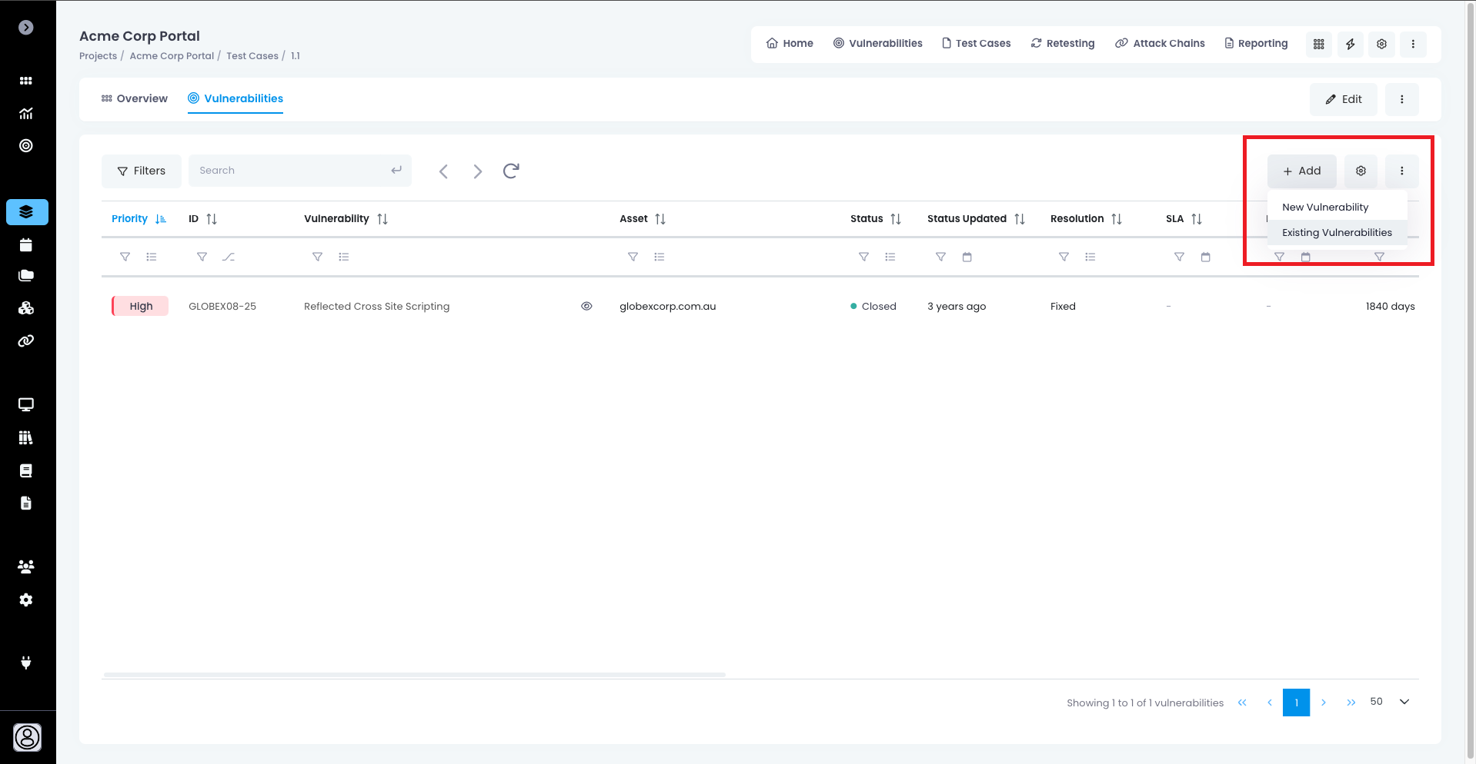Screen dimensions: 1476x764
Task: Click the lightning bolt icon in top navigation
Action: point(1350,44)
